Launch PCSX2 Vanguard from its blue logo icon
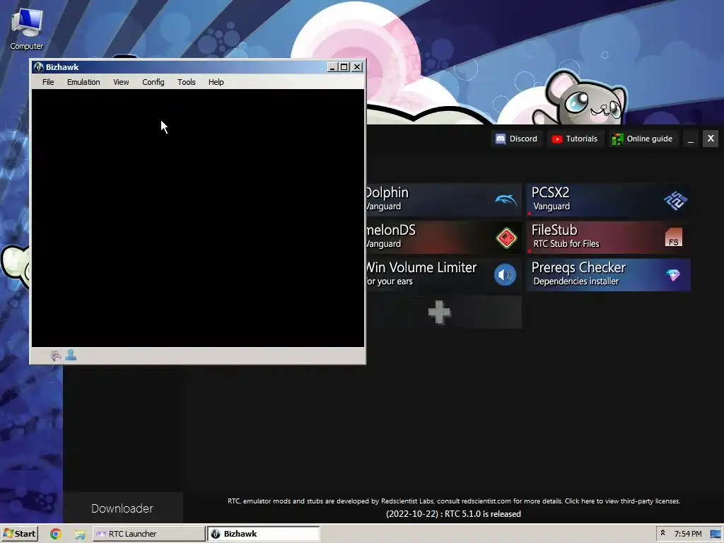This screenshot has width=724, height=543. coord(675,200)
